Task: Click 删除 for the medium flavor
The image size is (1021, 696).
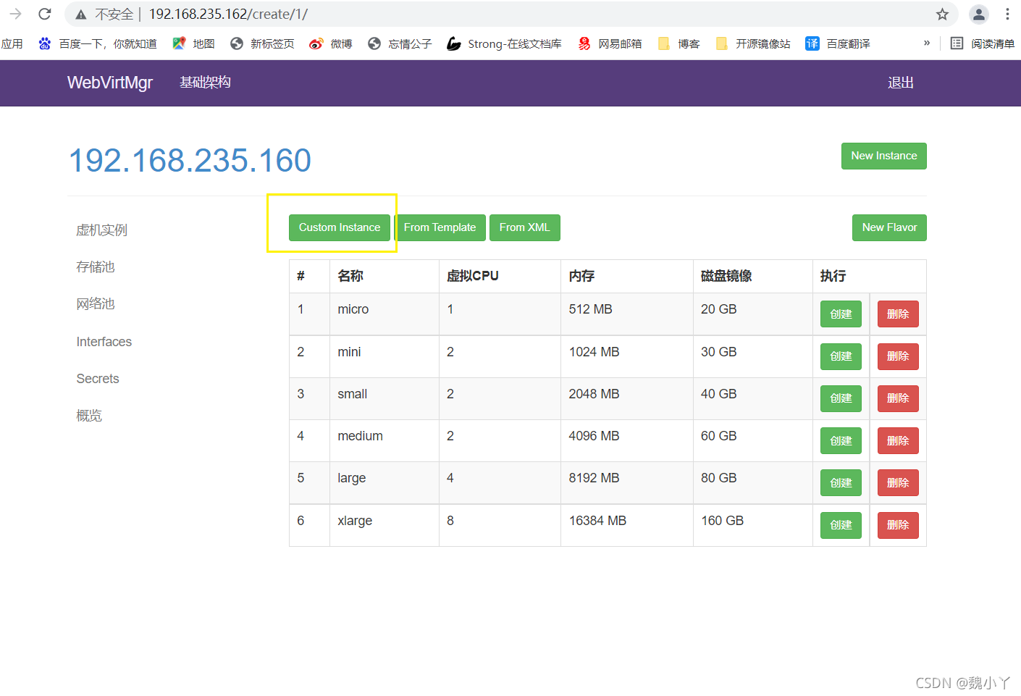Action: click(898, 440)
